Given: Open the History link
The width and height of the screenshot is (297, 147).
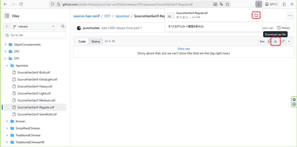Looking at the screenshot, I should coord(283,28).
